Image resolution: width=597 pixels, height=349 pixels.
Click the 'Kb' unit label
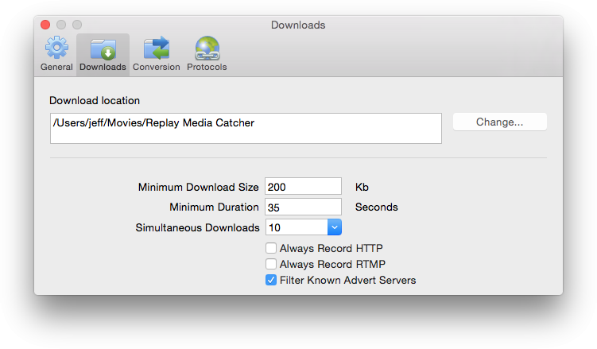pyautogui.click(x=362, y=187)
